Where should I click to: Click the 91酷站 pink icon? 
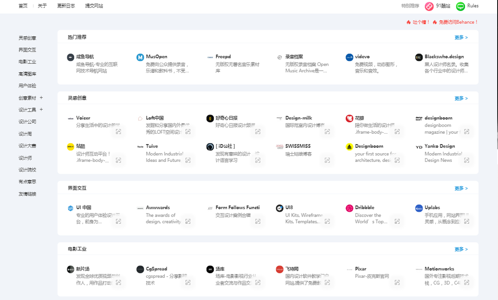click(429, 6)
